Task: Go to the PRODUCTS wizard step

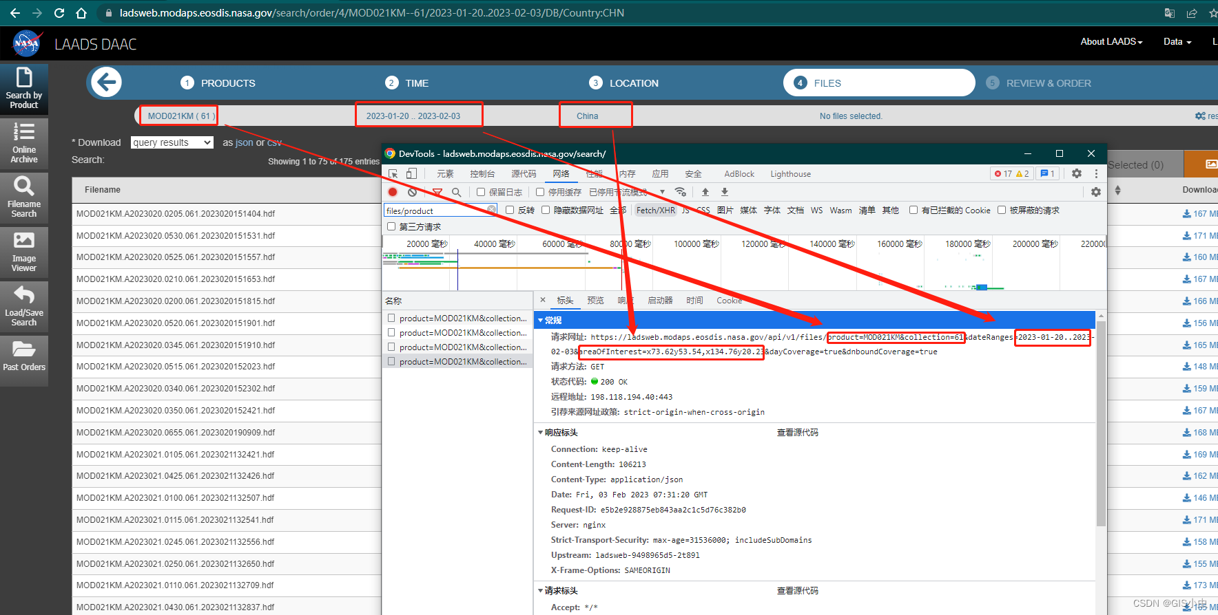Action: 218,83
